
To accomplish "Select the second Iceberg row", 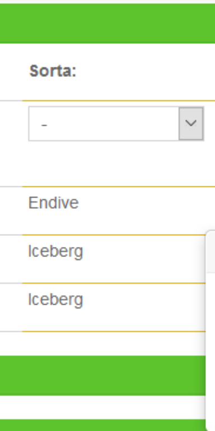I will [x=114, y=308].
